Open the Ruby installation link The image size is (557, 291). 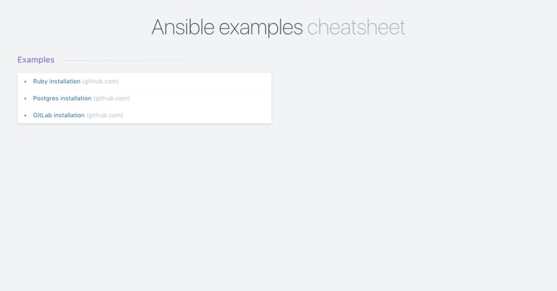tap(56, 82)
